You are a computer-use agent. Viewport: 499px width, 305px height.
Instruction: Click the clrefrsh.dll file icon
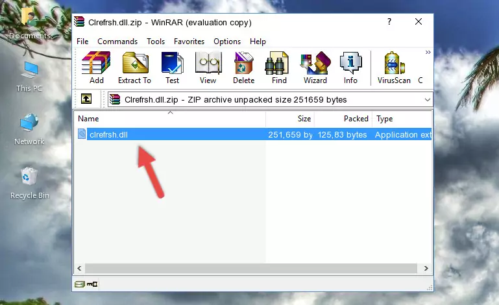coord(82,134)
